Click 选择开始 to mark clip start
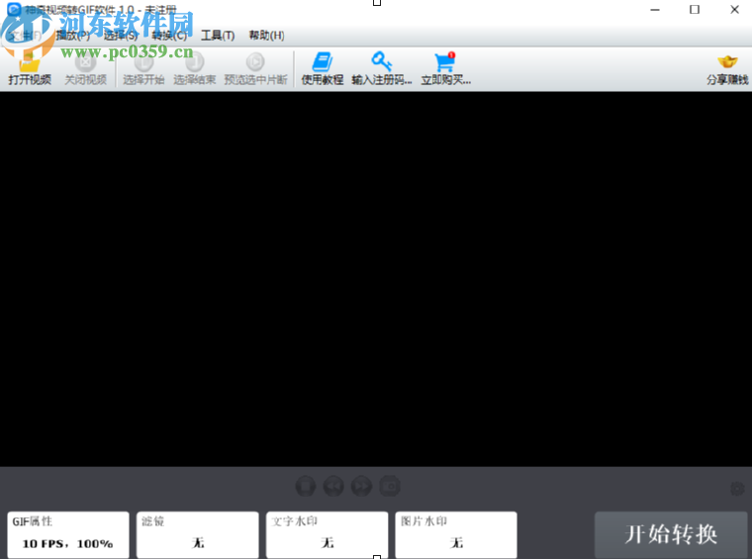This screenshot has height=559, width=752. (x=143, y=70)
